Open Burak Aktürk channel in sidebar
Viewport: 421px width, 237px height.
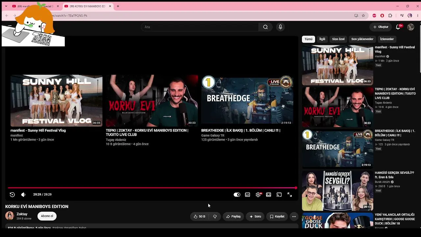383,182
